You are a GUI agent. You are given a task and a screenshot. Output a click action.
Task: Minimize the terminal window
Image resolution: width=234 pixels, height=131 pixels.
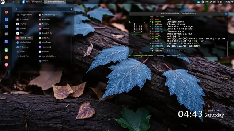pos(219,13)
